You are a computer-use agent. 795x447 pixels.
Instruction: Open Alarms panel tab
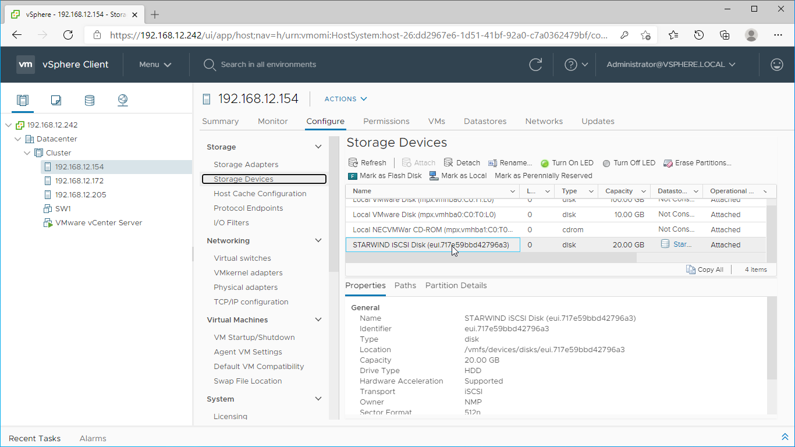(93, 438)
